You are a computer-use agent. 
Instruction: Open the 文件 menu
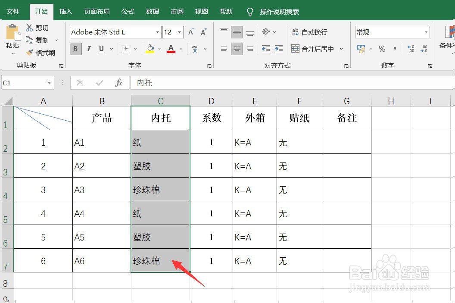coord(13,12)
